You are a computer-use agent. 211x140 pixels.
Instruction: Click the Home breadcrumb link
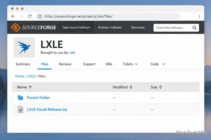click(20, 76)
